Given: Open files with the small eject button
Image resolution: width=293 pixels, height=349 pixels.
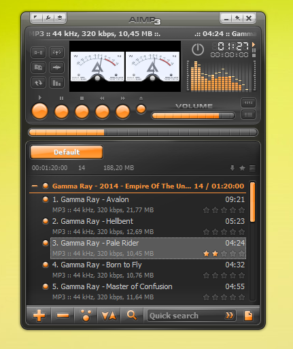Looking at the screenshot, I should point(141,109).
